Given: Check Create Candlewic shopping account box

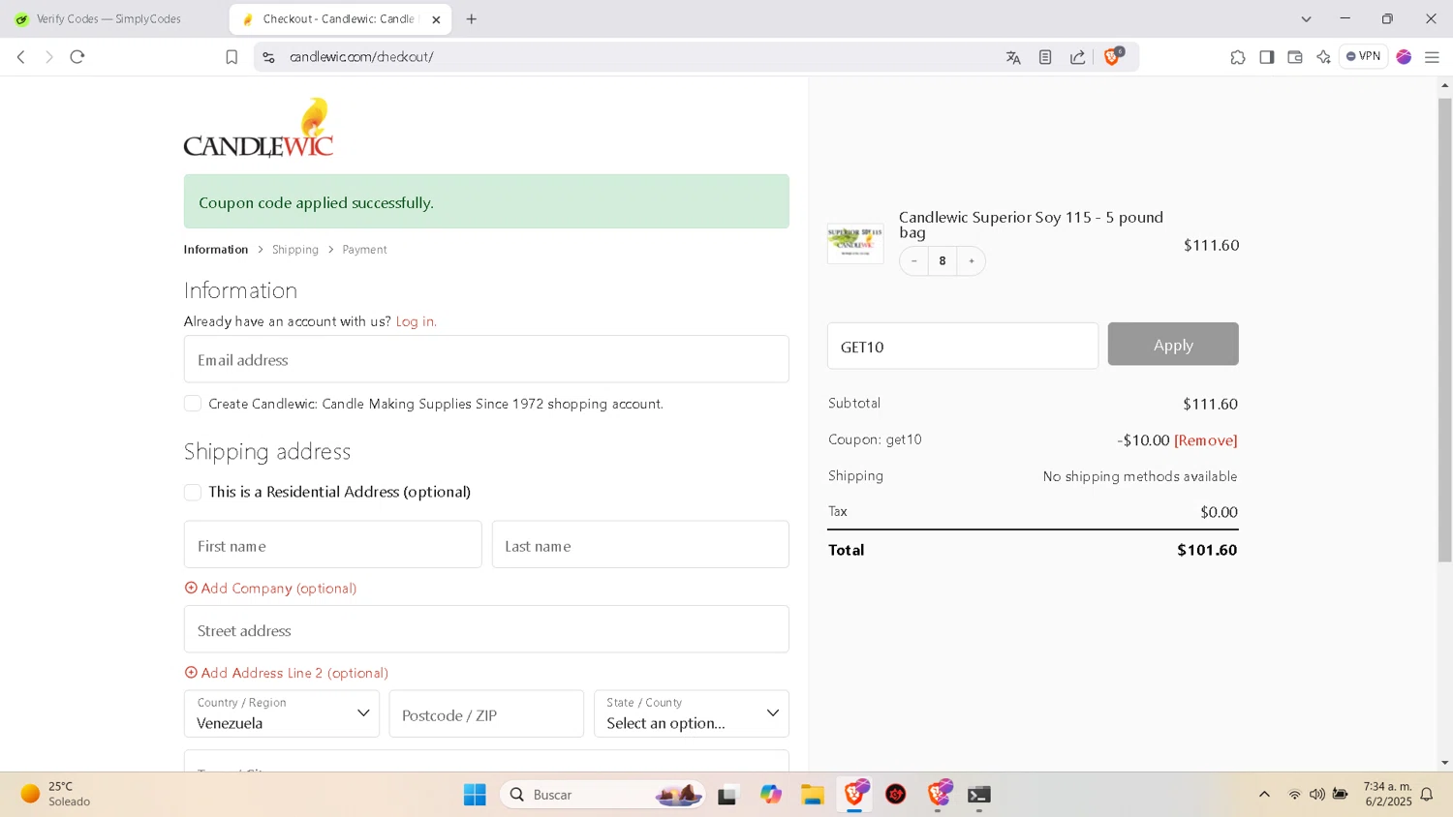Looking at the screenshot, I should click(x=193, y=404).
